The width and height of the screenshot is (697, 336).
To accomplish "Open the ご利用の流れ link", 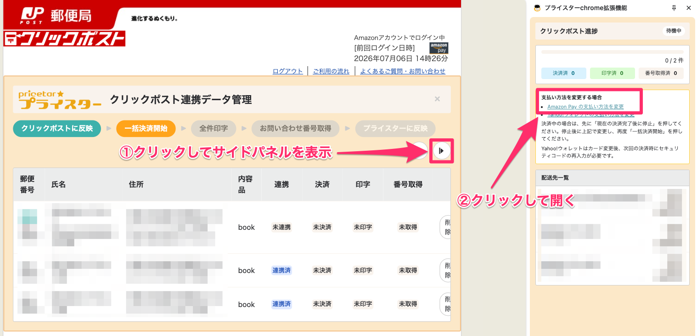I will (331, 71).
